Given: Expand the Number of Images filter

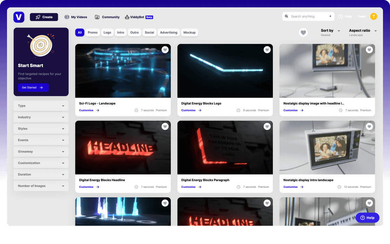Looking at the screenshot, I should [x=41, y=186].
